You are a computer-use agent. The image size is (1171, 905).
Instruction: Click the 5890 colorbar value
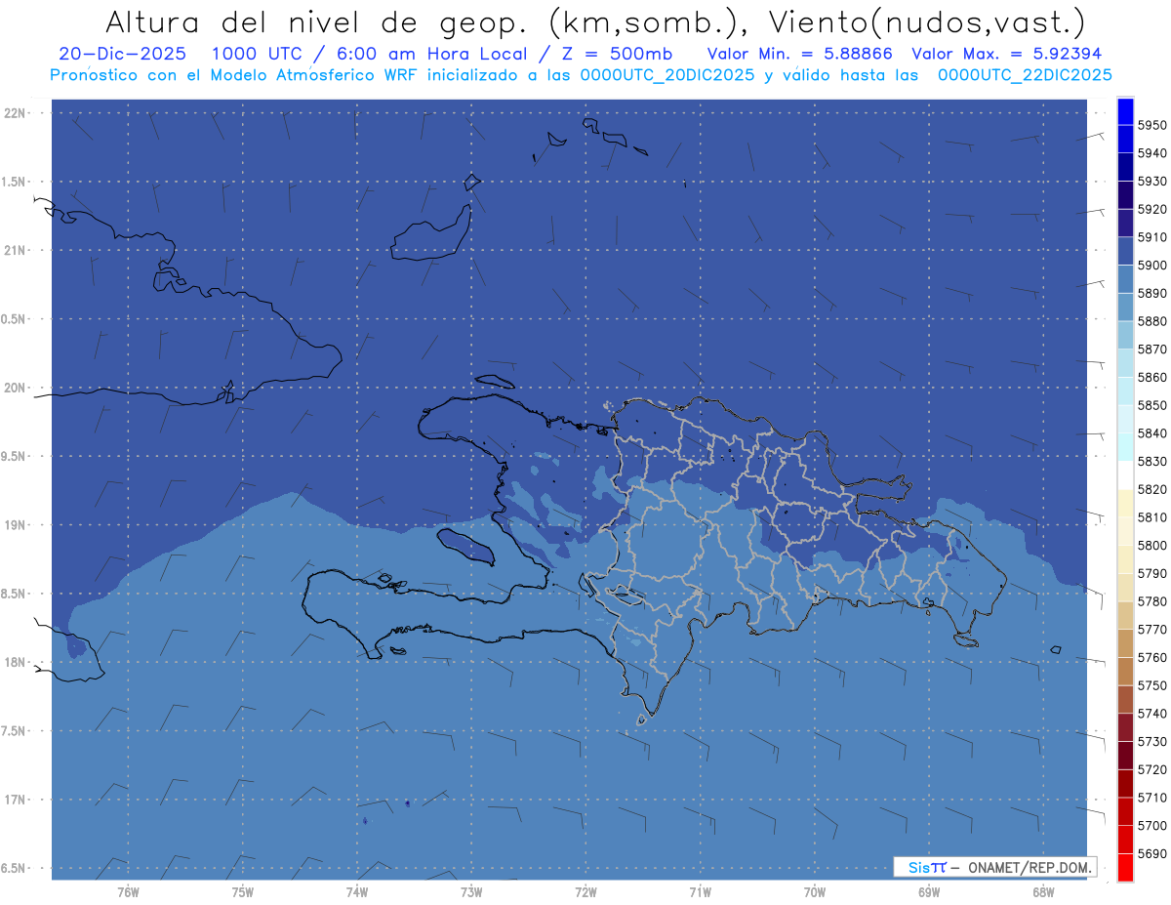click(1151, 293)
